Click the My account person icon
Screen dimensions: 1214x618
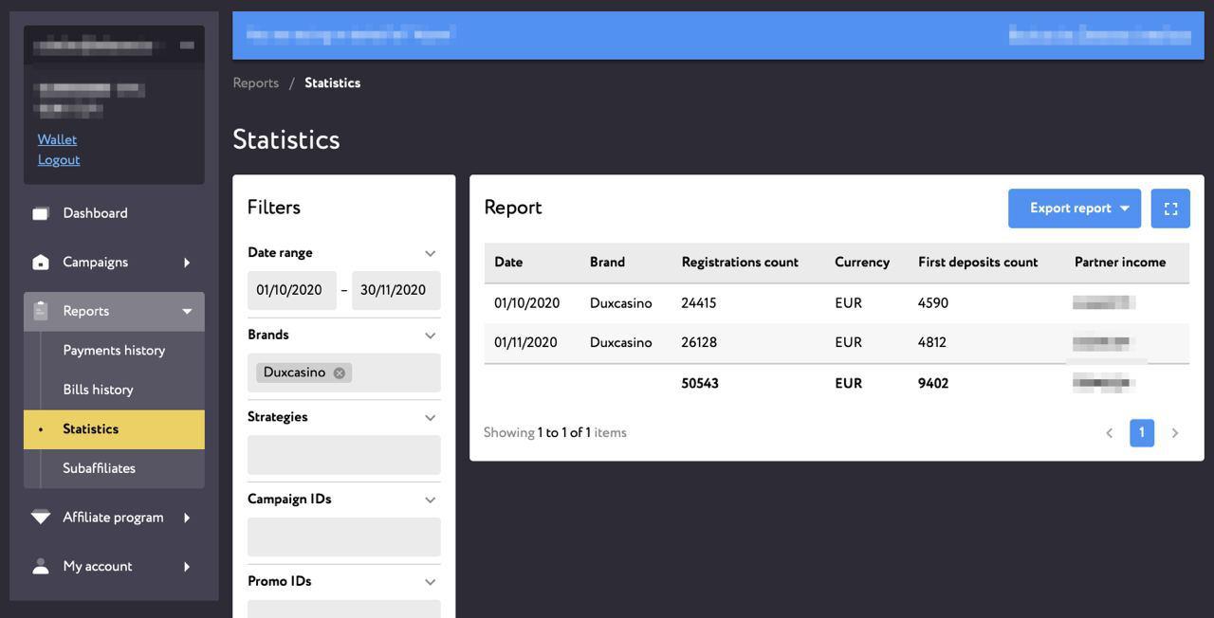[41, 566]
